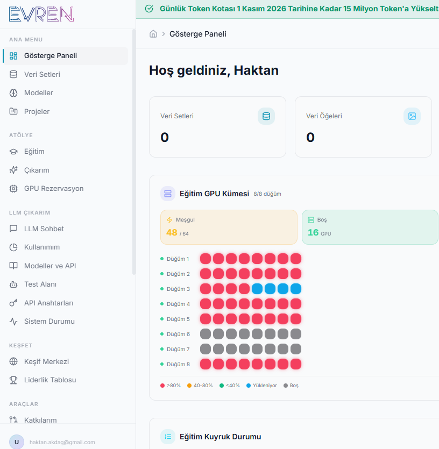
Task: Click the Eğitim graduation cap icon
Action: pyautogui.click(x=13, y=152)
